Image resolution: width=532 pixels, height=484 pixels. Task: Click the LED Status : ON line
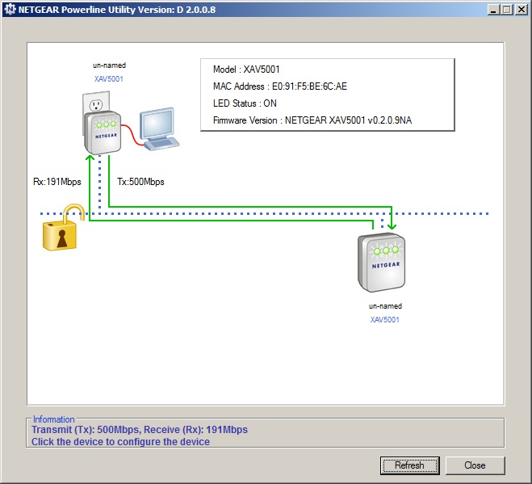click(245, 103)
